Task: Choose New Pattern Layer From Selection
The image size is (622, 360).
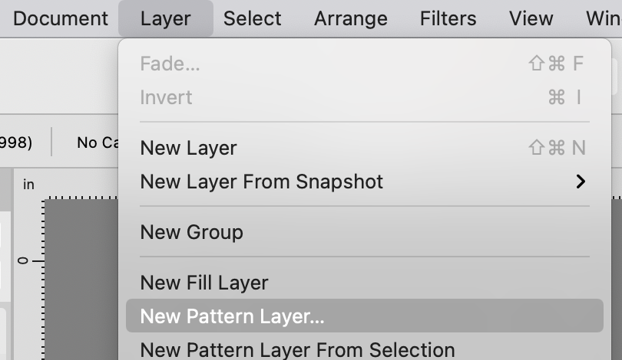Action: point(297,349)
